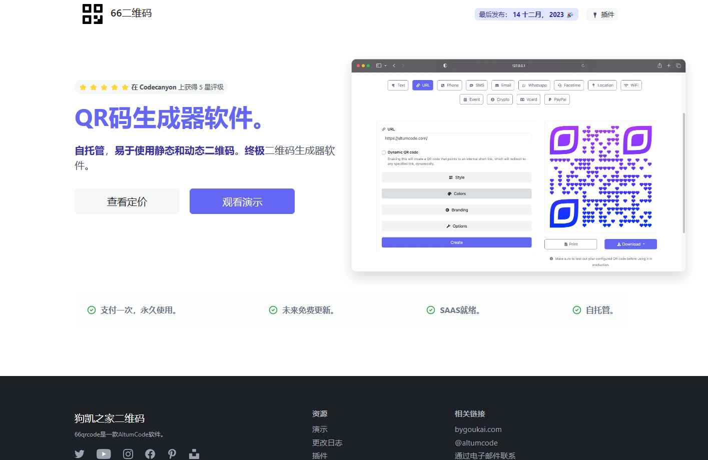Open the Facebook footer icon
Image resolution: width=708 pixels, height=460 pixels.
[150, 454]
